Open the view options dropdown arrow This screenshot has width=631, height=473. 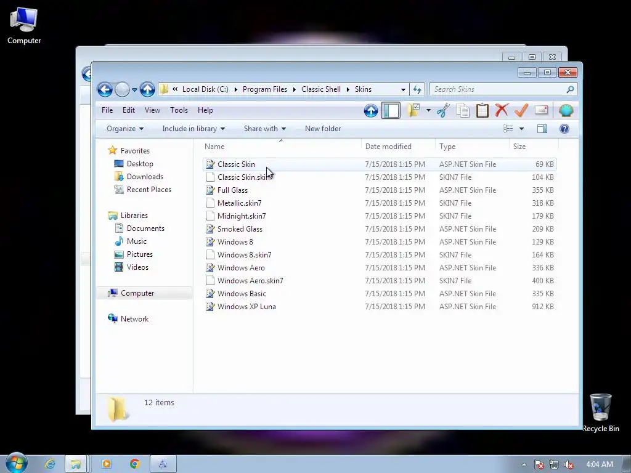[521, 129]
